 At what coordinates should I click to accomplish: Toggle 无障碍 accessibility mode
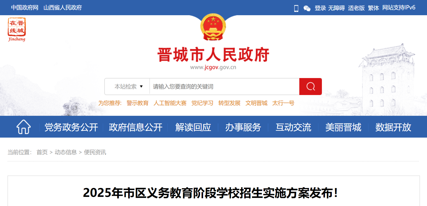click(336, 8)
